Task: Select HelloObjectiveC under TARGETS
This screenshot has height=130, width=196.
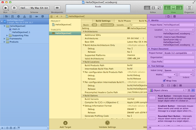Action: point(65,33)
